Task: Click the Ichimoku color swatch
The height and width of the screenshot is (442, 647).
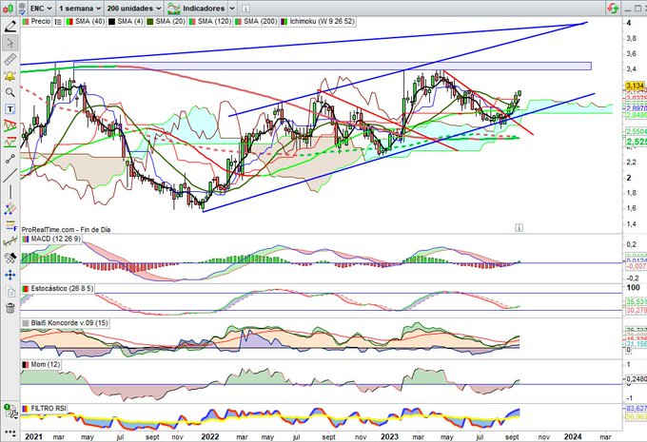Action: pos(284,22)
